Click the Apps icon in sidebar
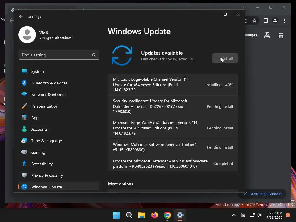Viewport: 296px width, 222px height. point(24,117)
